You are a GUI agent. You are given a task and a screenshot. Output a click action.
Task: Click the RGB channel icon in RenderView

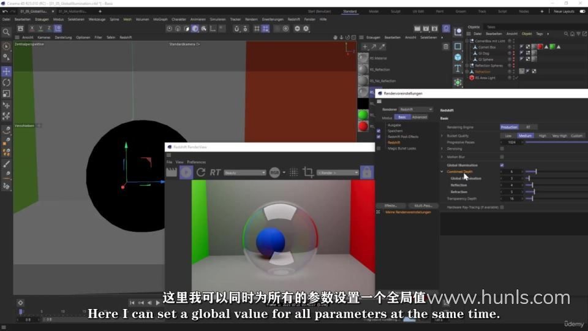click(274, 172)
